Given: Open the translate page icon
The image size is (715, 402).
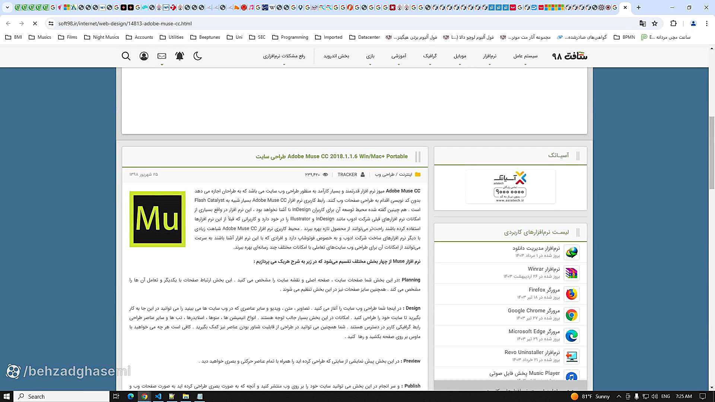Looking at the screenshot, I should pyautogui.click(x=643, y=23).
